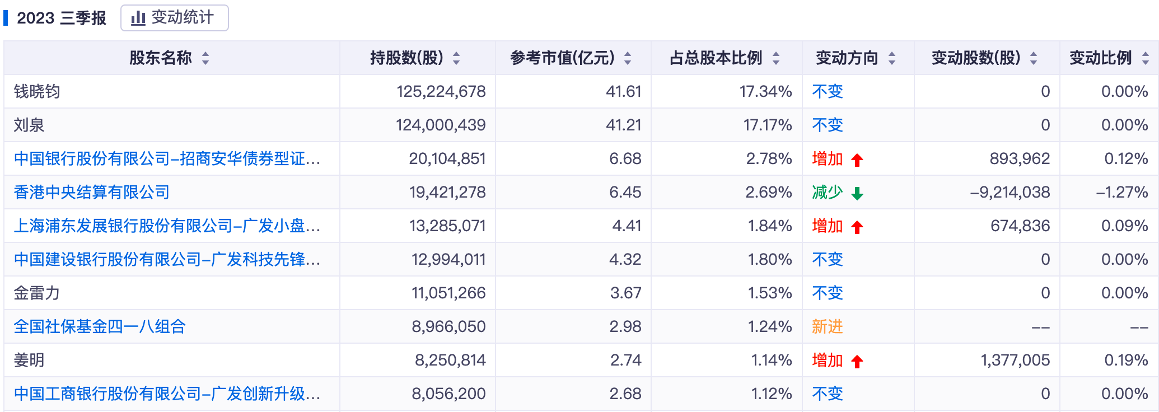Sort table by 股东名称 column

click(205, 58)
